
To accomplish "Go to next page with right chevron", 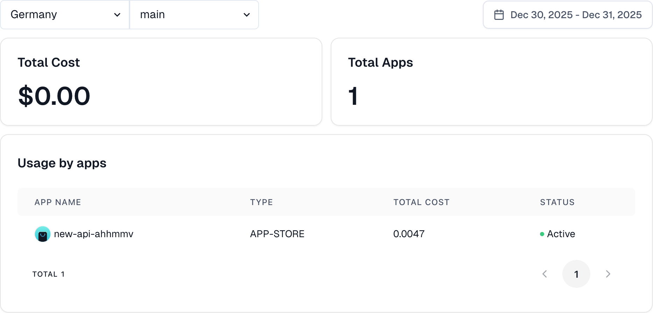I will (x=608, y=274).
